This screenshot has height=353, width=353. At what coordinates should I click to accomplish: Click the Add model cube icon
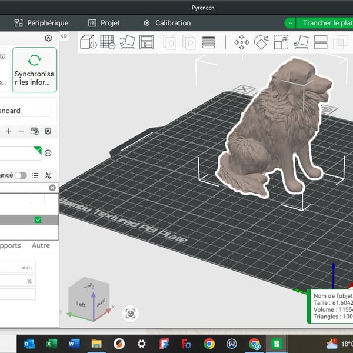point(88,42)
